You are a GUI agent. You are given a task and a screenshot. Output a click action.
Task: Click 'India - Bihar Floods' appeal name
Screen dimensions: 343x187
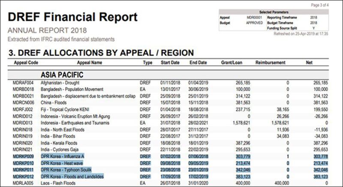(58, 136)
